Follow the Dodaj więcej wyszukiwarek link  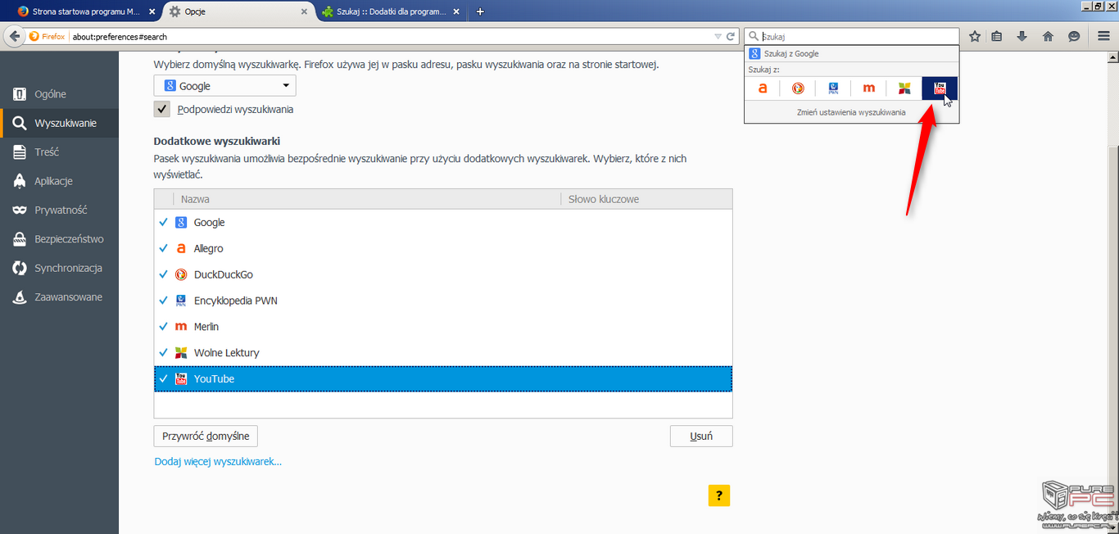218,462
